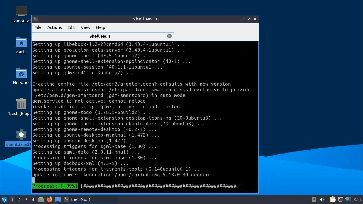Click 'gdm.service is not active, cannot reload.'

pyautogui.click(x=90, y=101)
